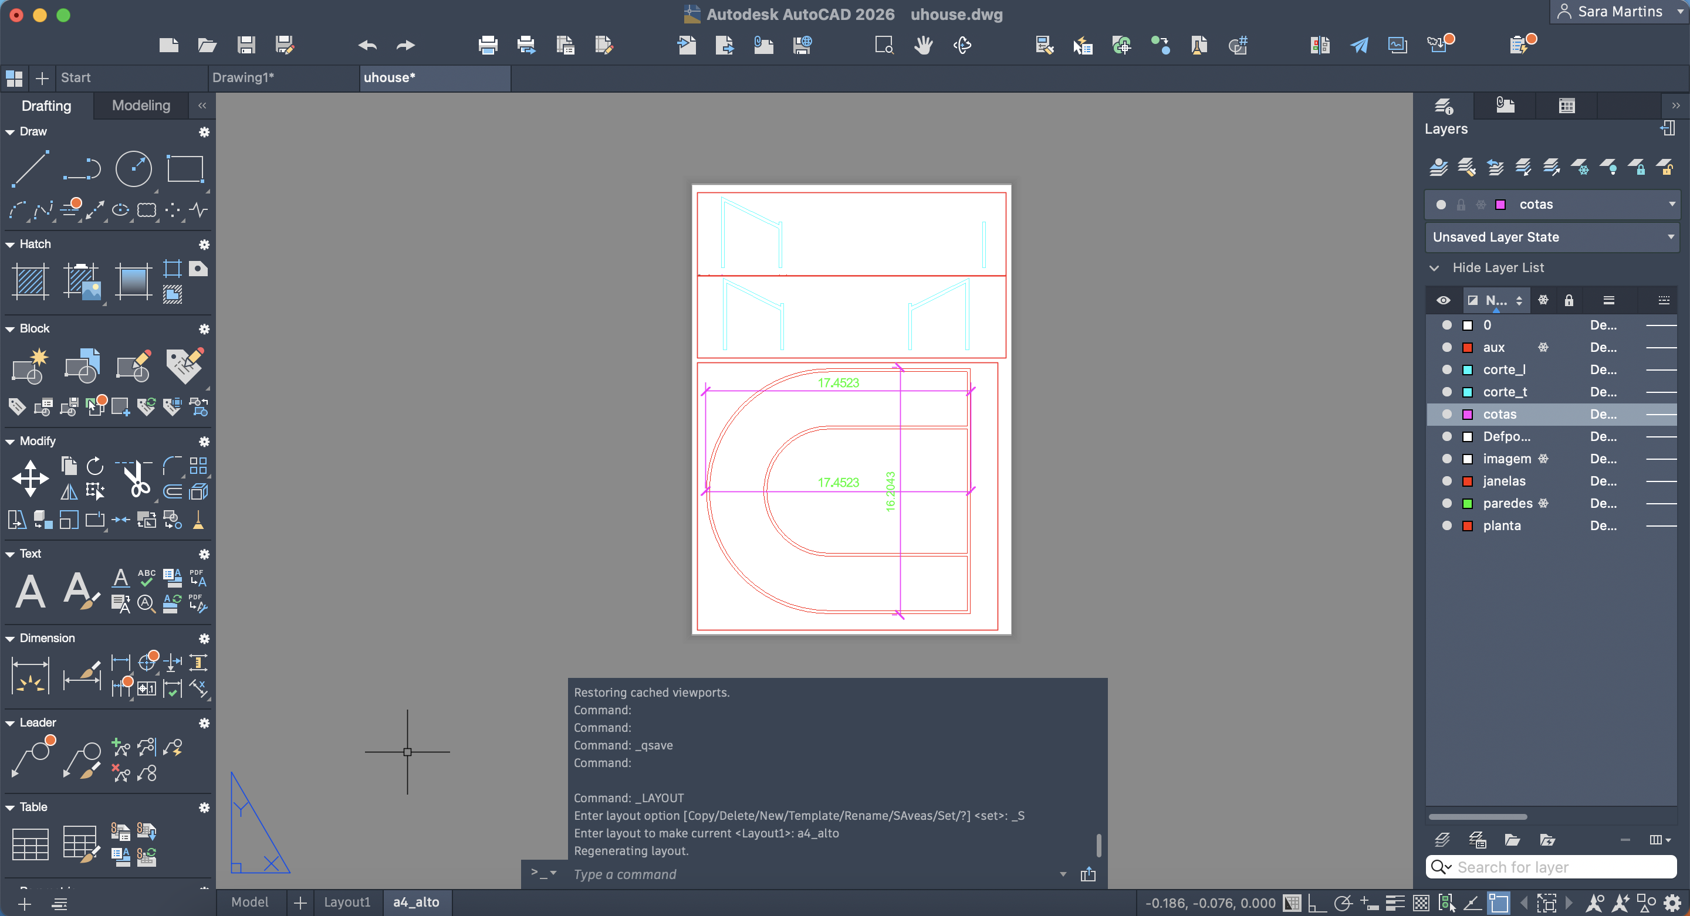Toggle visibility of the janelas layer
Viewport: 1690px width, 916px height.
[x=1446, y=481]
